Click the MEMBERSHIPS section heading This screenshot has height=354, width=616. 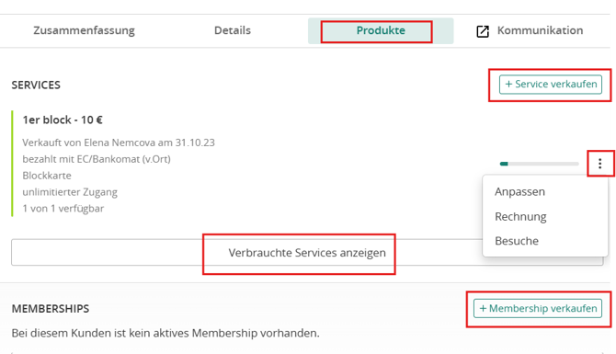[x=51, y=309]
